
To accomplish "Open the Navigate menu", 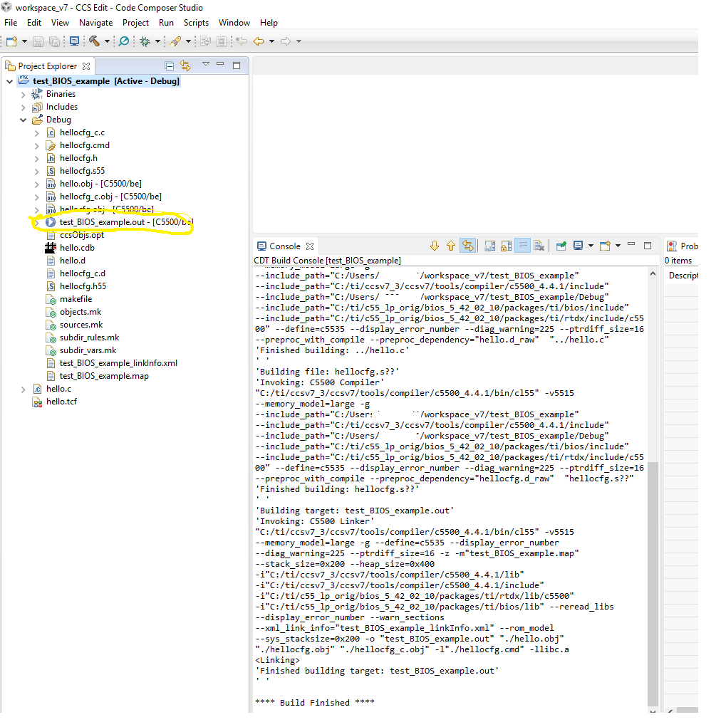I will [95, 23].
